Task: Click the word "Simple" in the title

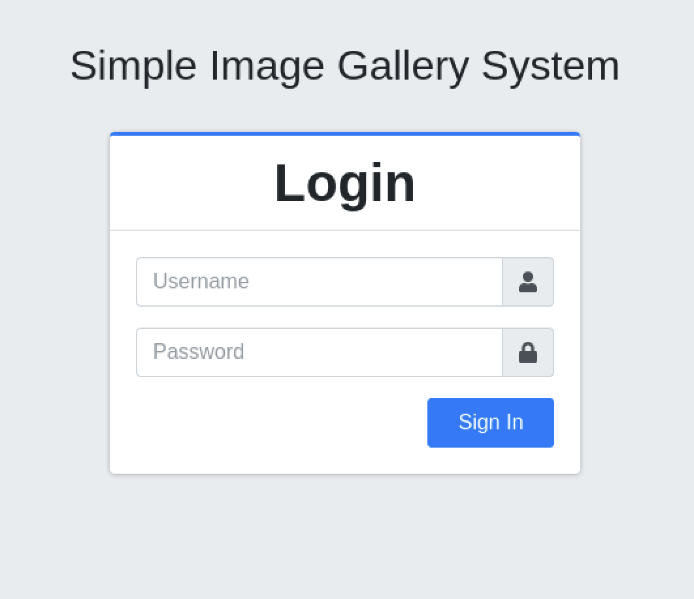Action: pos(133,65)
